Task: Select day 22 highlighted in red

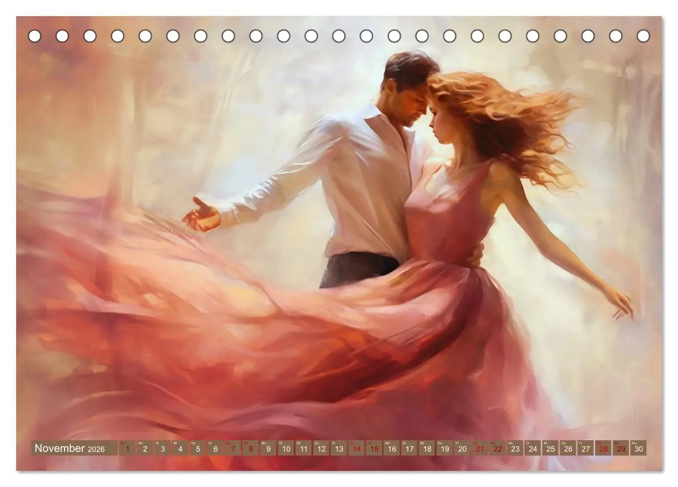Action: tap(497, 448)
